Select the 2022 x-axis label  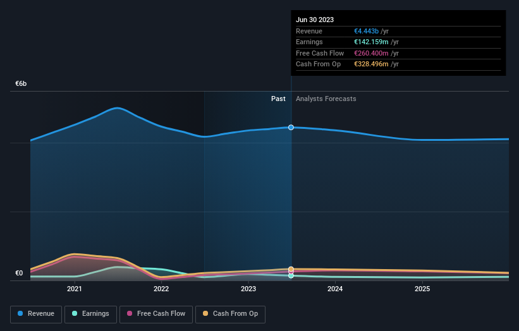[x=161, y=289]
